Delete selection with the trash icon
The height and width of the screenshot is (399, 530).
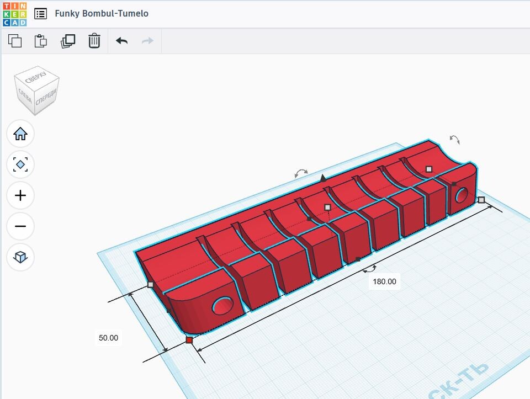[x=94, y=41]
